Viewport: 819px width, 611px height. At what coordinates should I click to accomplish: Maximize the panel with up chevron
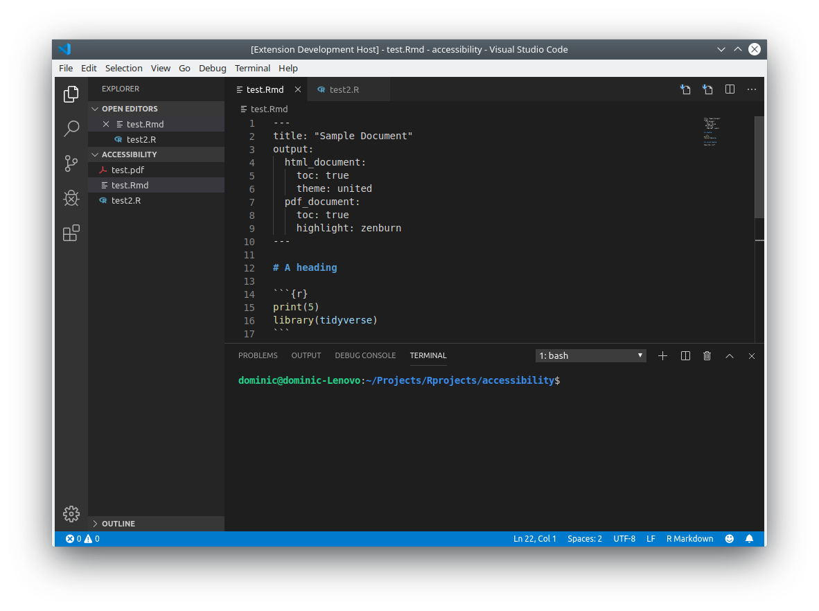[729, 355]
